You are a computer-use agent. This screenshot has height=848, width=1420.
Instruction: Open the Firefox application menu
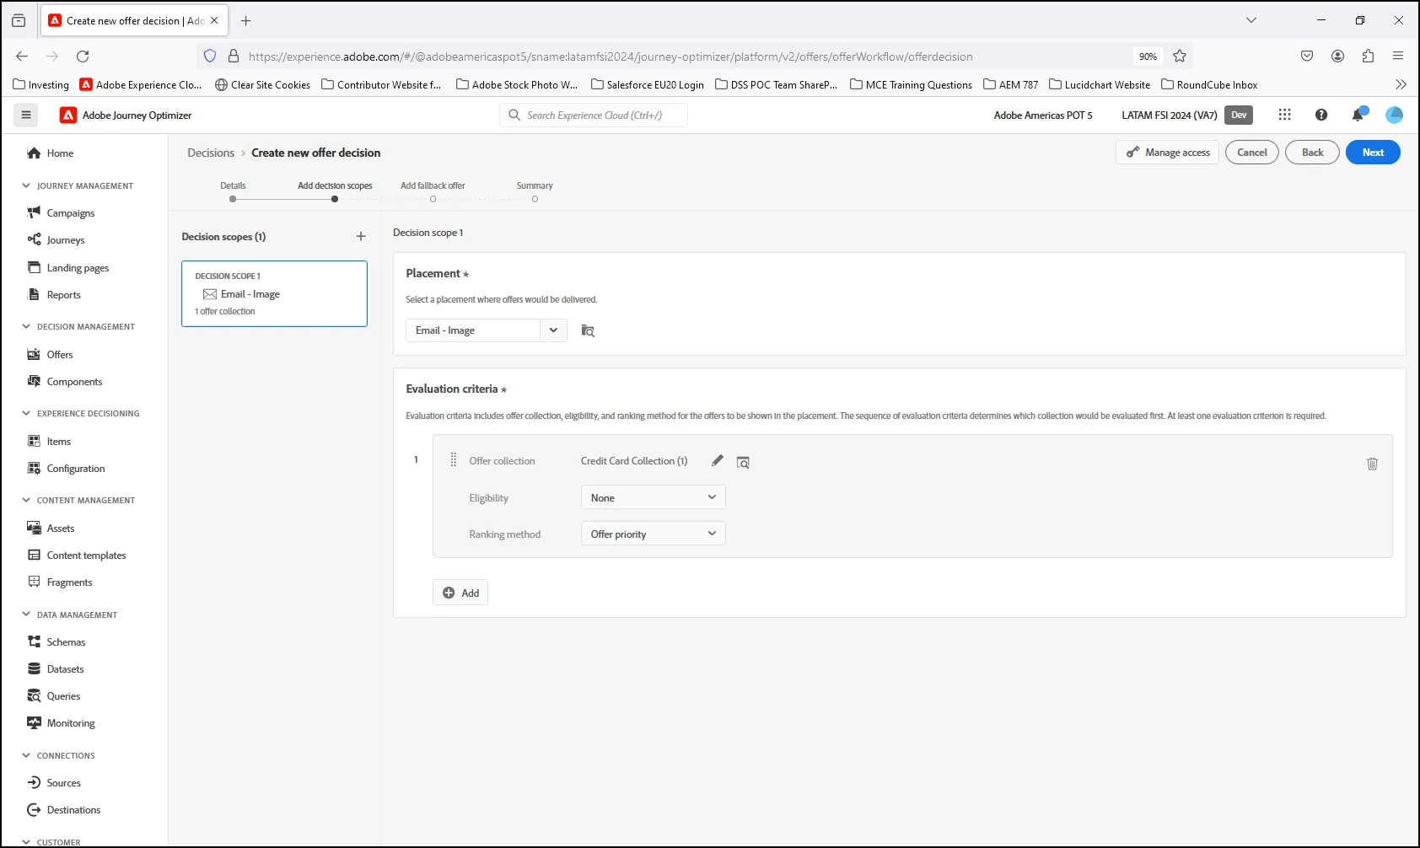(x=1398, y=56)
